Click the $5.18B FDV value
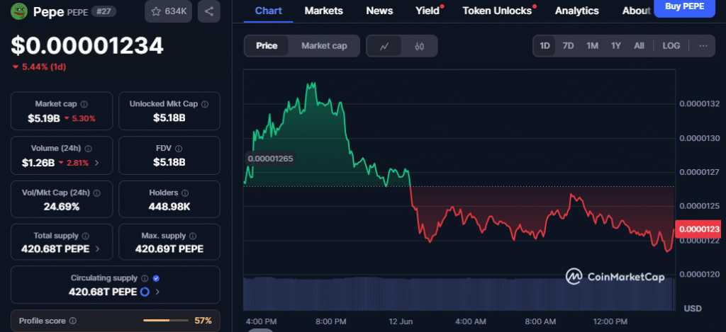 [x=169, y=163]
